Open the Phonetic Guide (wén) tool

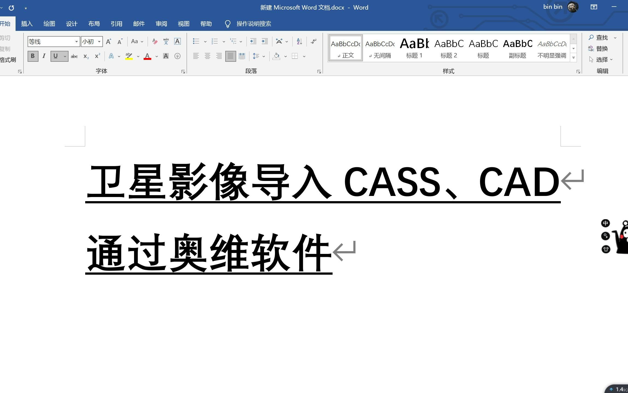pyautogui.click(x=166, y=42)
